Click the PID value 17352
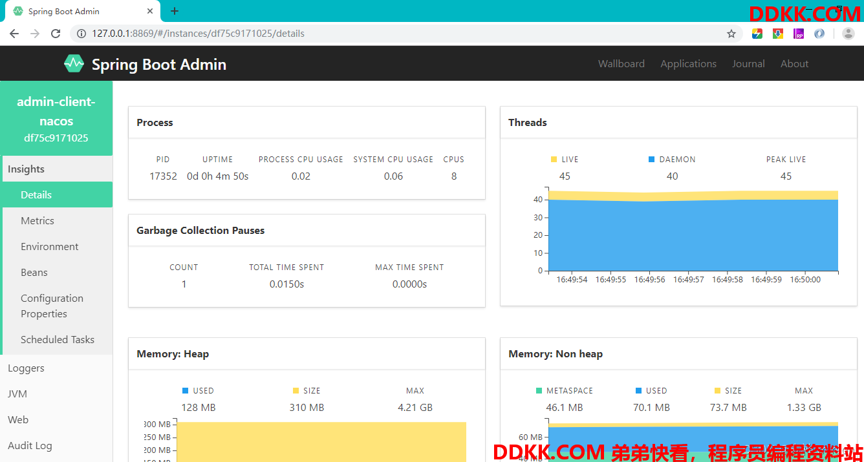864x462 pixels. point(163,176)
